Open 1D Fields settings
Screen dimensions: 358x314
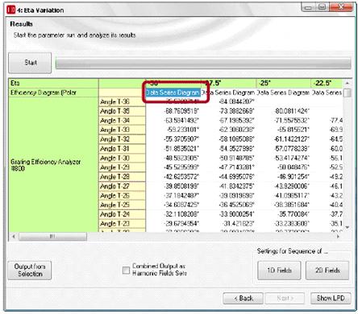[279, 271]
